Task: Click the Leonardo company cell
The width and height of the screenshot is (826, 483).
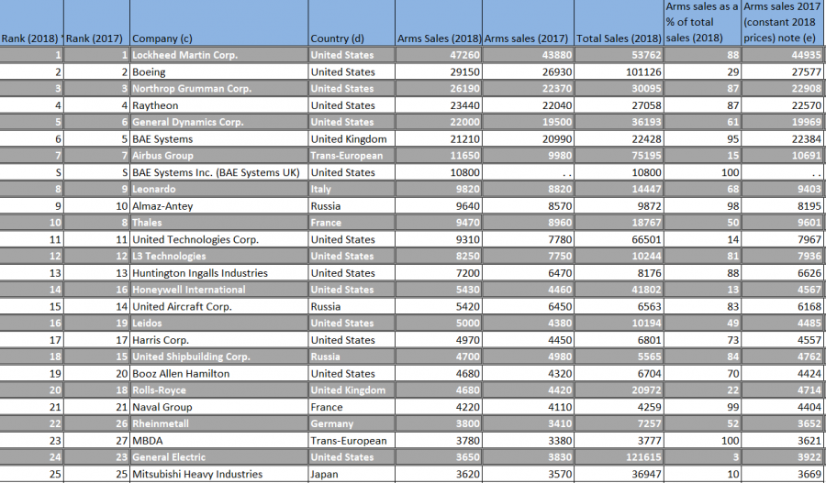Action: [219, 189]
